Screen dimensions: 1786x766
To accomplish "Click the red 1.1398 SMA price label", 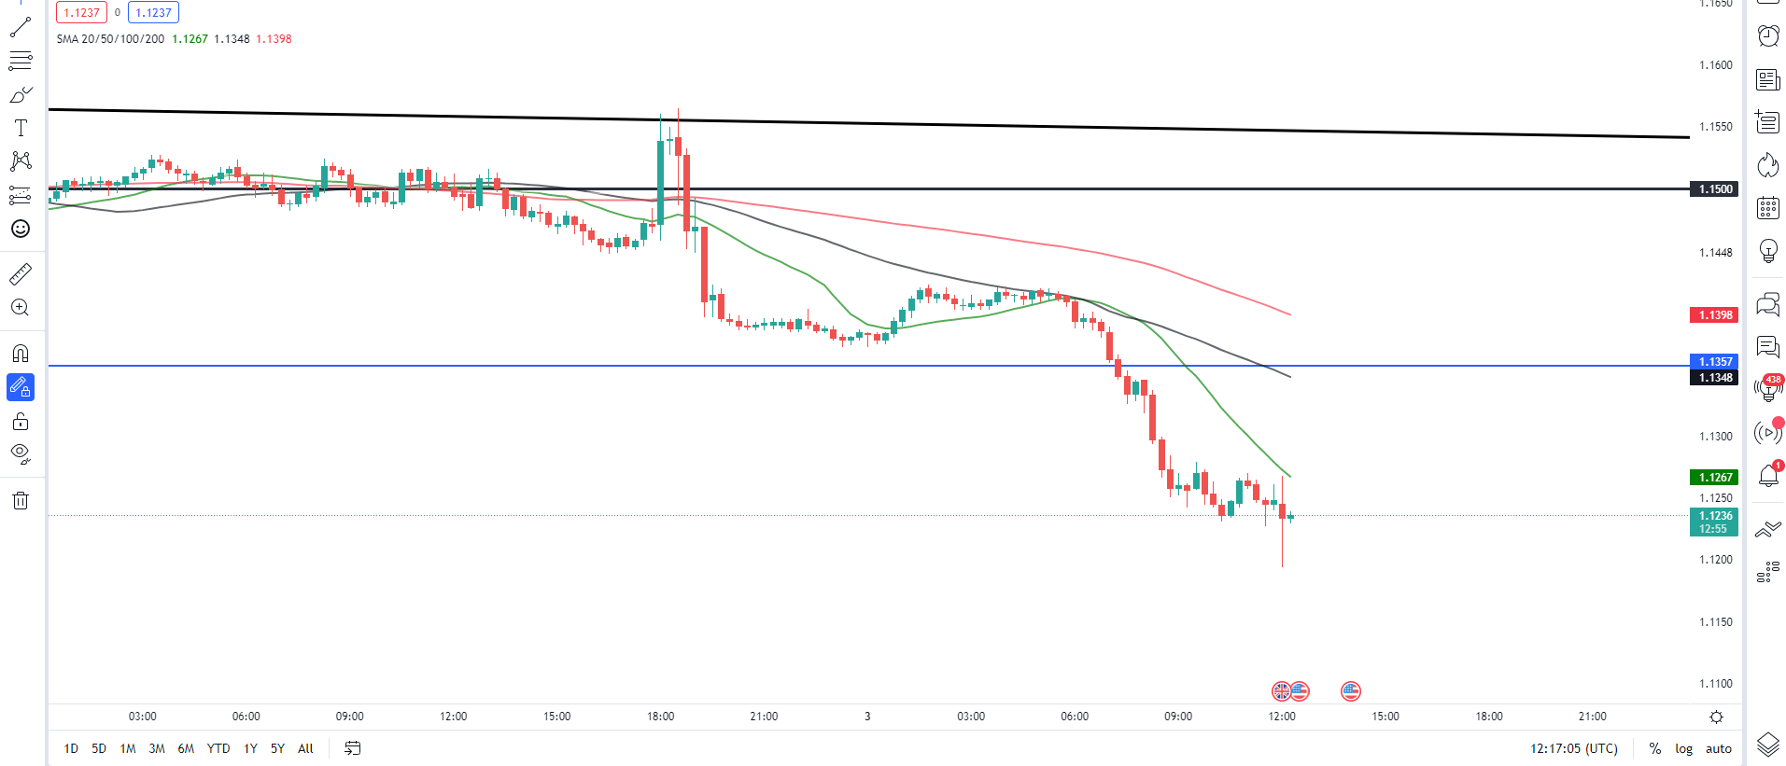I will click(x=1715, y=315).
